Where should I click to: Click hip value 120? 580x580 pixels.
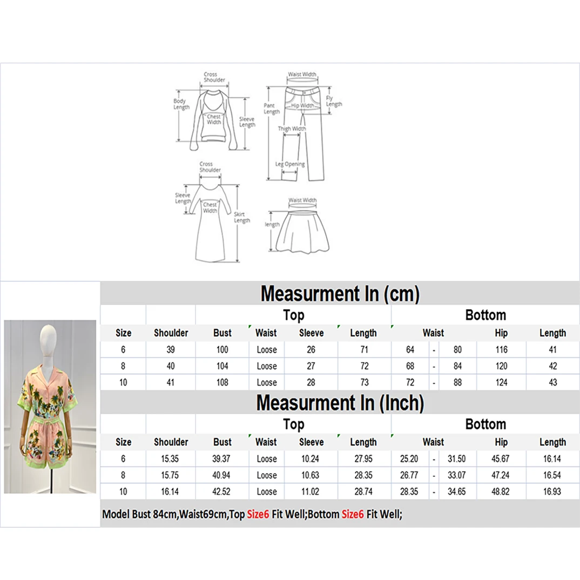click(502, 366)
